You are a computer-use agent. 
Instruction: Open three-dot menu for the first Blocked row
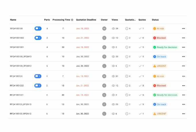[183, 38]
